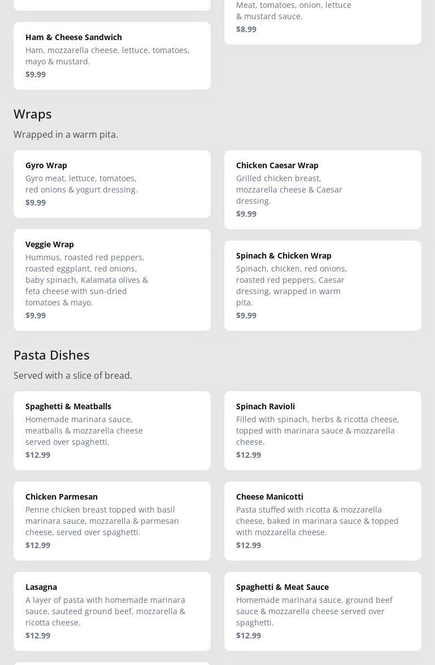Click the Wraps section heading

tap(33, 114)
